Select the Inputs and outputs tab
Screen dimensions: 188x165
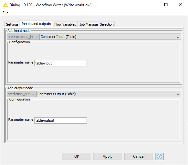(36, 24)
